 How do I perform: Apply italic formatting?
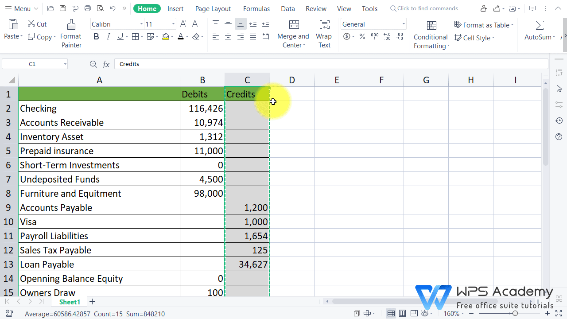click(x=108, y=37)
